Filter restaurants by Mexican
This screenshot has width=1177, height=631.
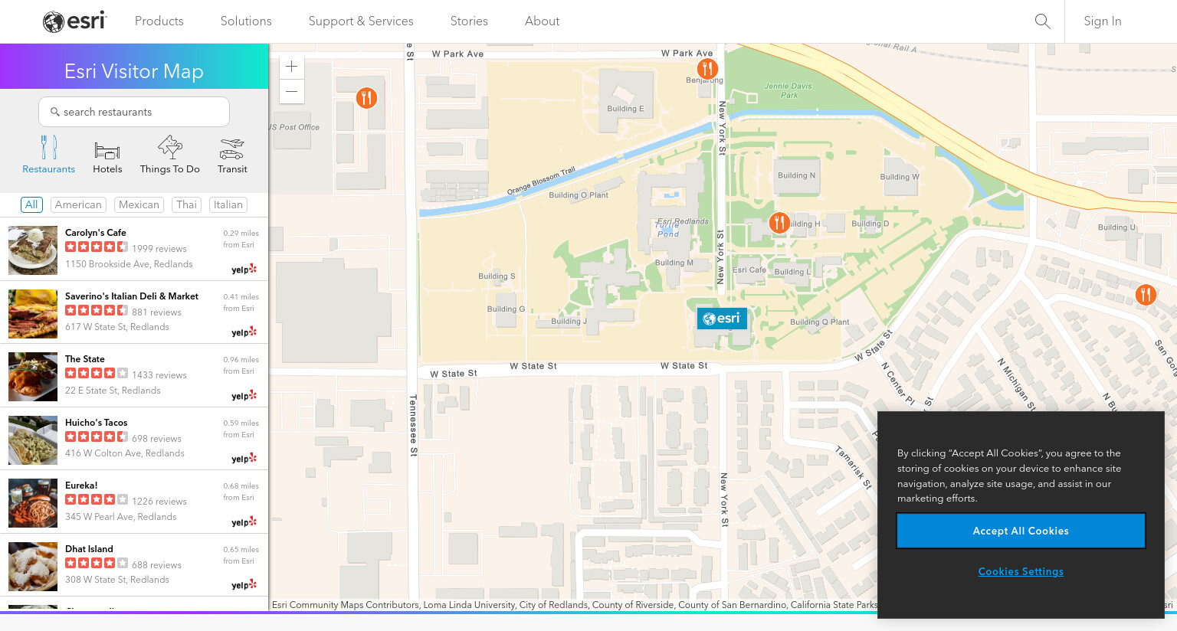[x=139, y=204]
